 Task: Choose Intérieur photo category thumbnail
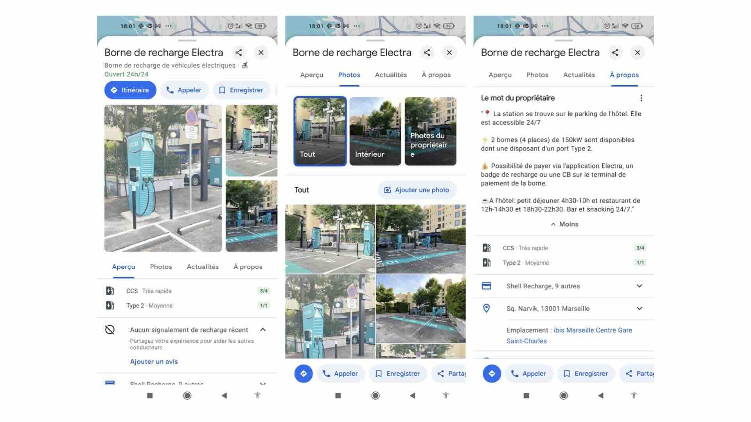point(375,131)
